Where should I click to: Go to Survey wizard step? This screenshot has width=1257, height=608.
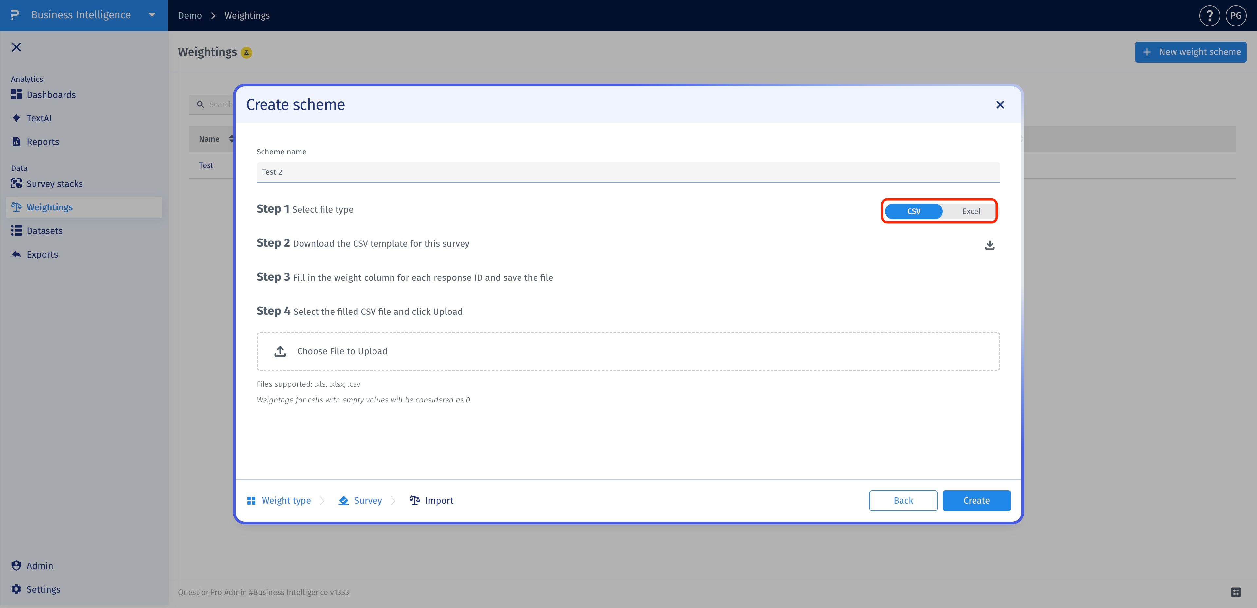[x=361, y=501]
